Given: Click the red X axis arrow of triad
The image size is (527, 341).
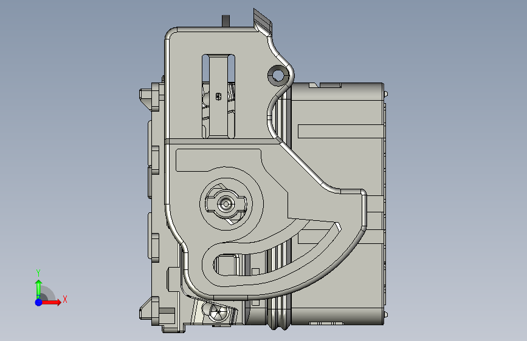Looking at the screenshot, I should 51,302.
